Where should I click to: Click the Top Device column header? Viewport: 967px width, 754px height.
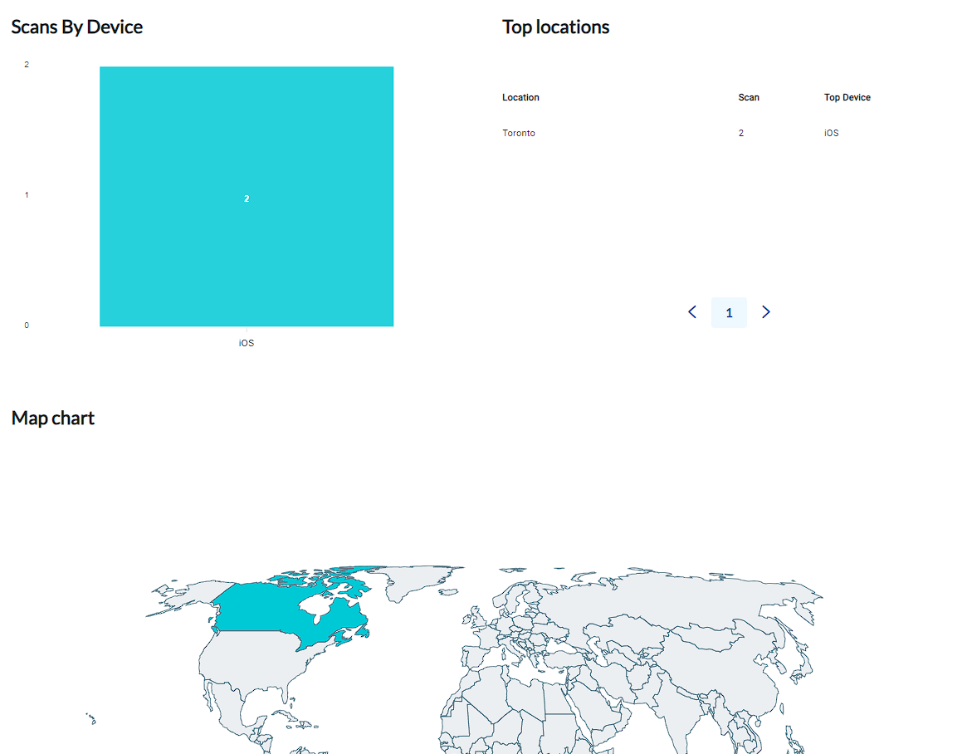(847, 97)
